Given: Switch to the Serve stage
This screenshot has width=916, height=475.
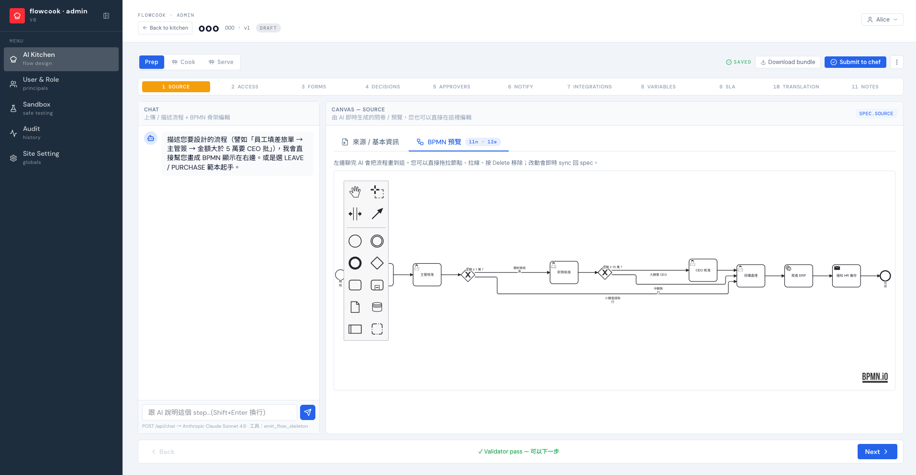Looking at the screenshot, I should click(221, 62).
